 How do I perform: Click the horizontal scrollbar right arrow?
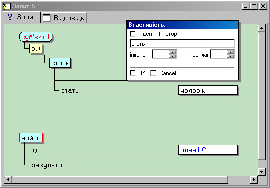click(254, 180)
